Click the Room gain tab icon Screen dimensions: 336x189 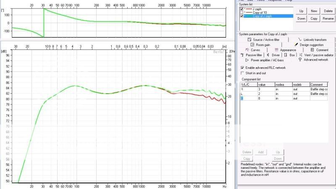[252, 45]
